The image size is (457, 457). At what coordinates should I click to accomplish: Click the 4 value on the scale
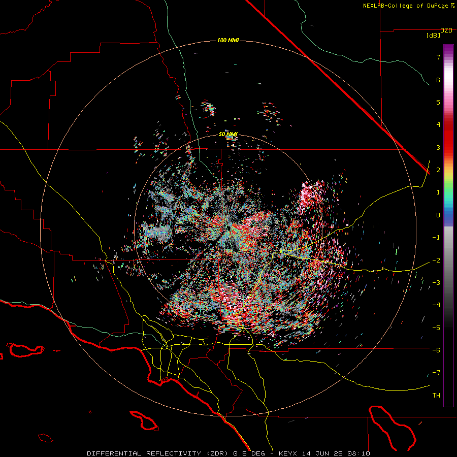coord(438,125)
